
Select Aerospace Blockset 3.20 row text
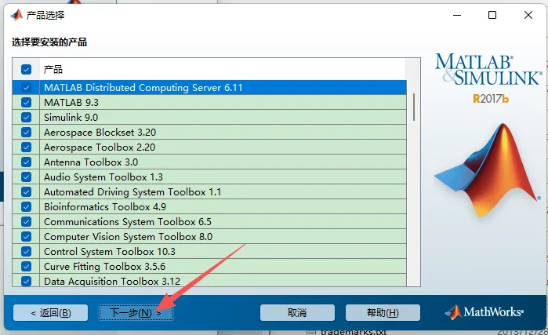click(100, 133)
